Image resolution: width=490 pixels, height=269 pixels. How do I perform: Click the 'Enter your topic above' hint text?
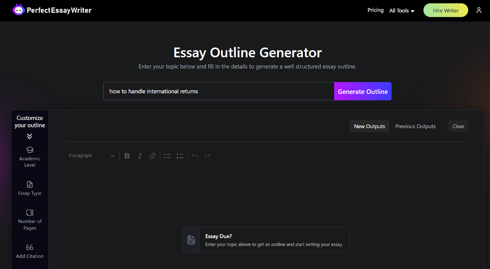pyautogui.click(x=274, y=245)
